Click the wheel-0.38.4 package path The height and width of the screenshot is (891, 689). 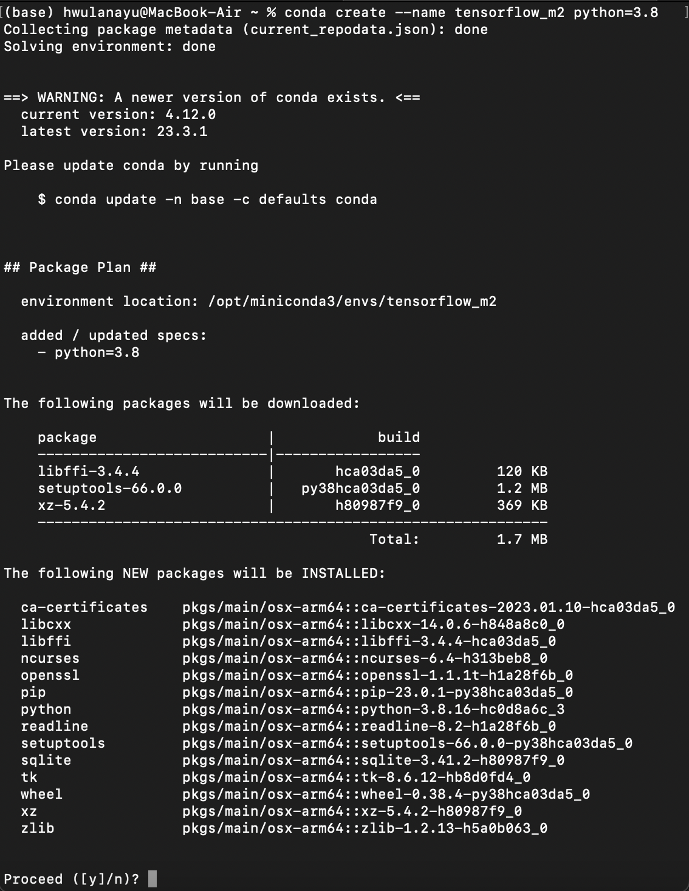coord(386,794)
